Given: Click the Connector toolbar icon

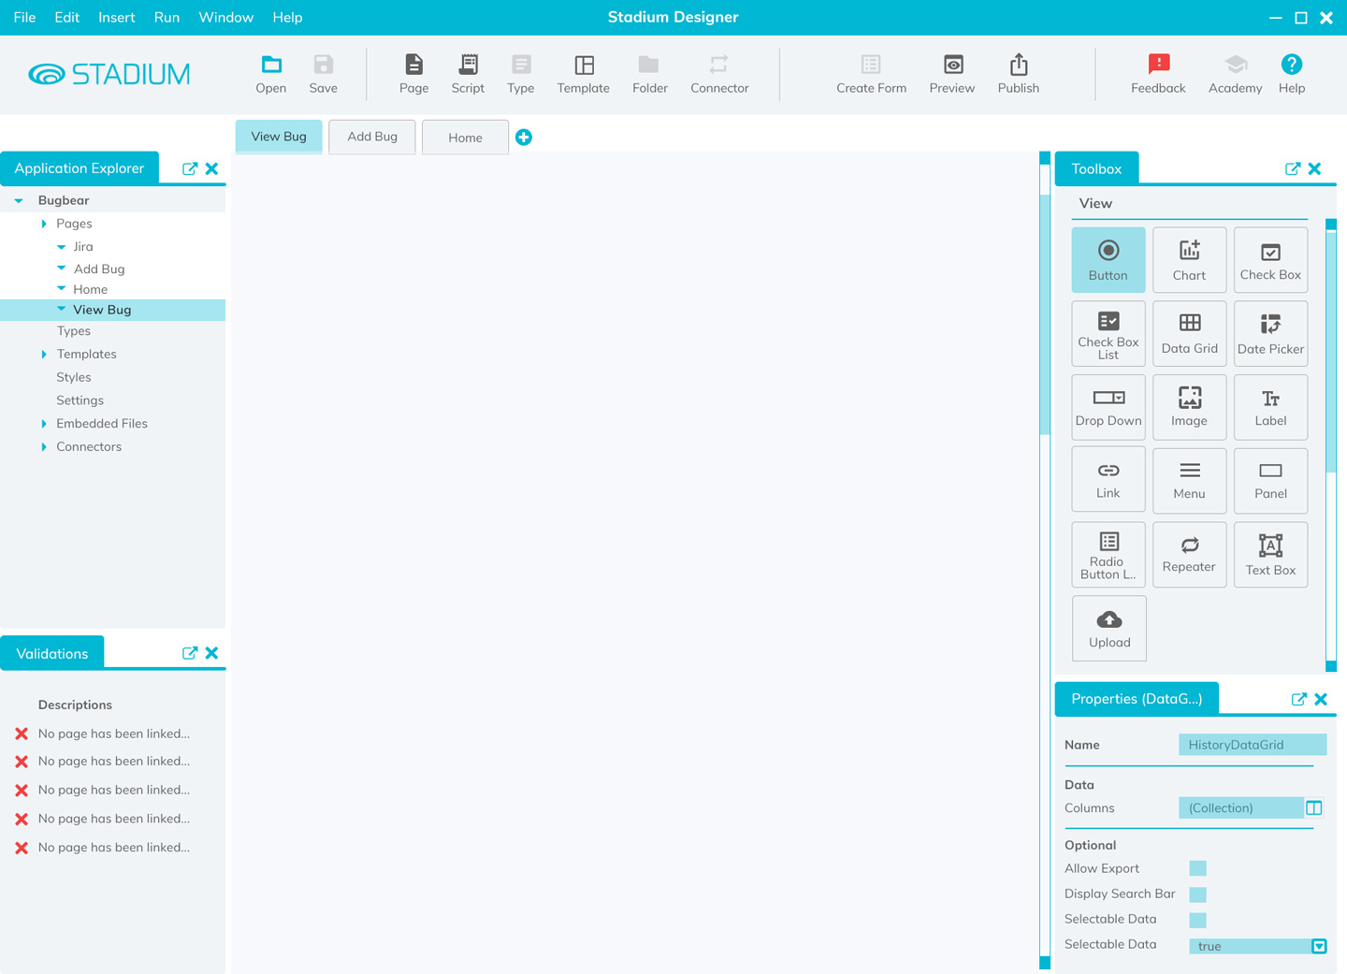Looking at the screenshot, I should click(x=718, y=74).
